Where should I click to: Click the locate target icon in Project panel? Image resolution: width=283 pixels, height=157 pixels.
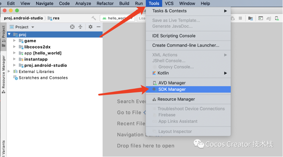tap(72, 27)
